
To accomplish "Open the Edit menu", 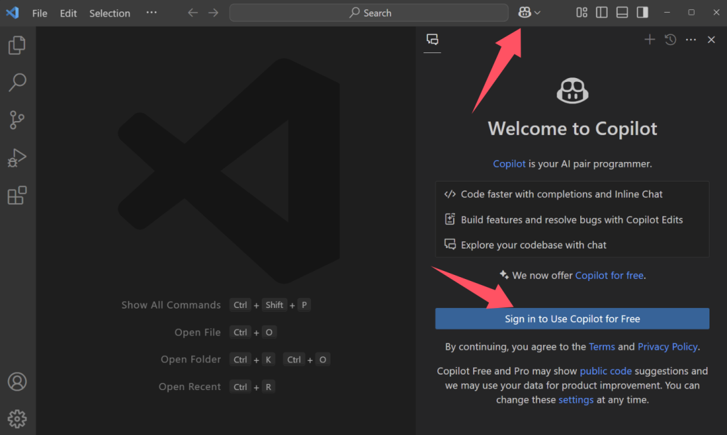I will 68,13.
